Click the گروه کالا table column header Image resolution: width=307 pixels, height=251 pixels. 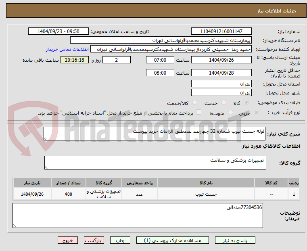pyautogui.click(x=104, y=183)
